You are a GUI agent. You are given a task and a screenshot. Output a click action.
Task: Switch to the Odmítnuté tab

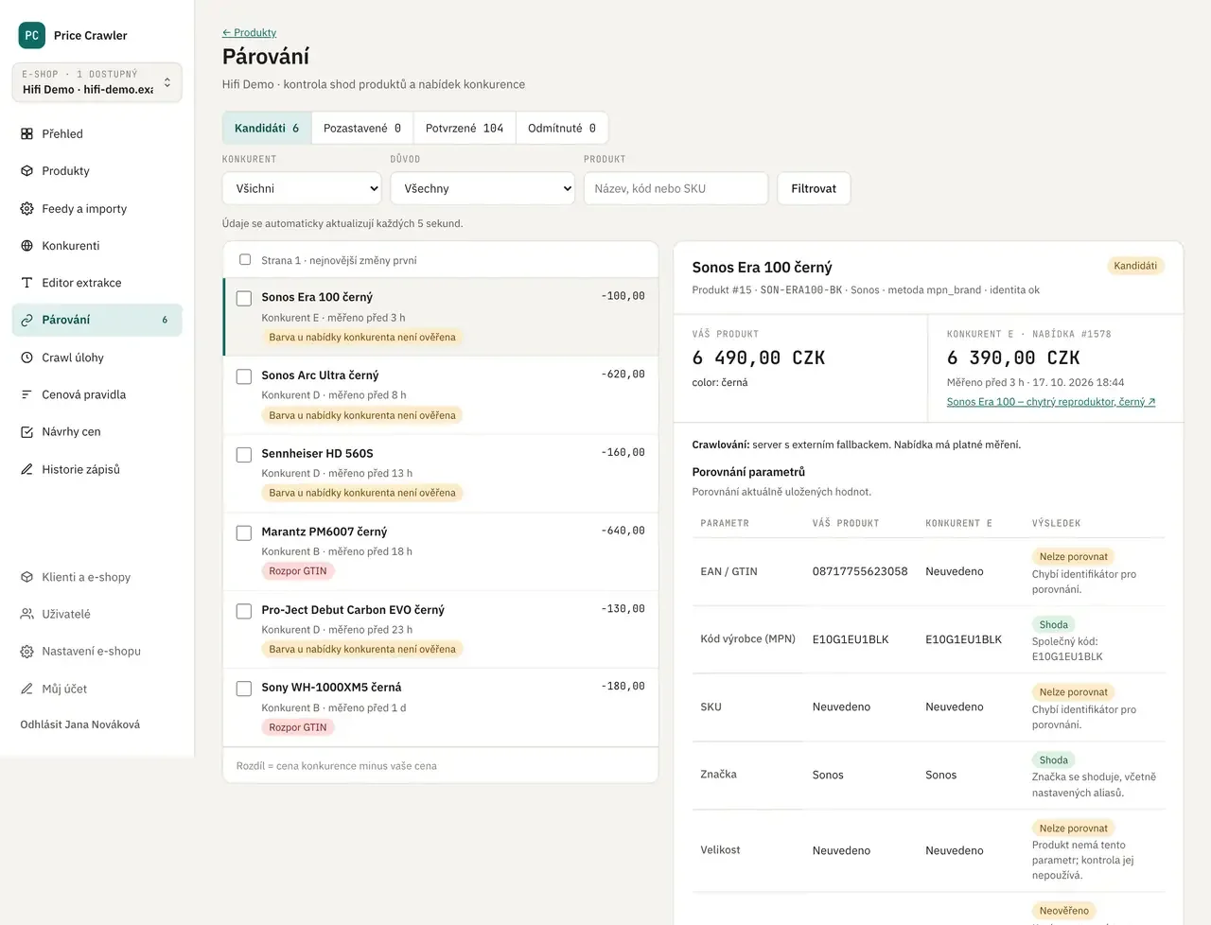click(562, 128)
